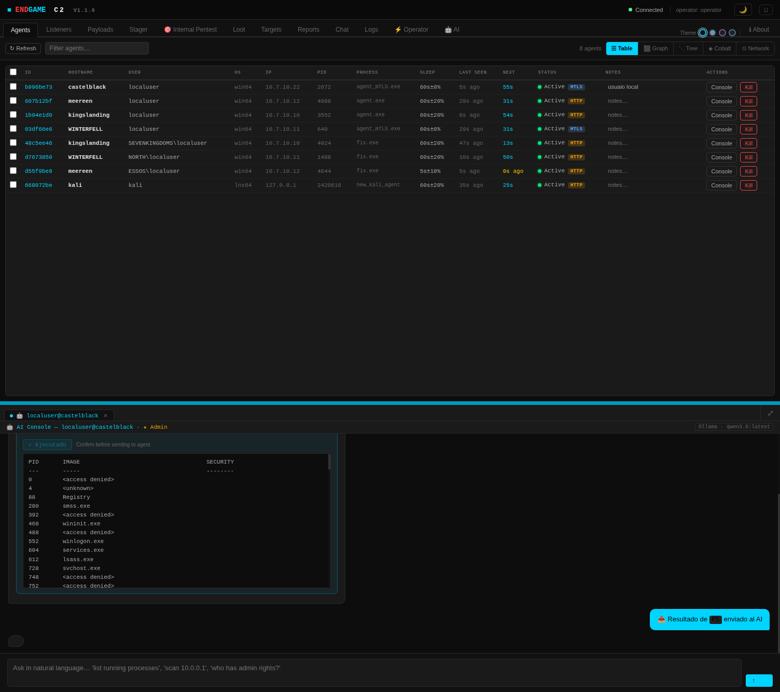Toggle dark mode with the moon icon

tap(743, 10)
